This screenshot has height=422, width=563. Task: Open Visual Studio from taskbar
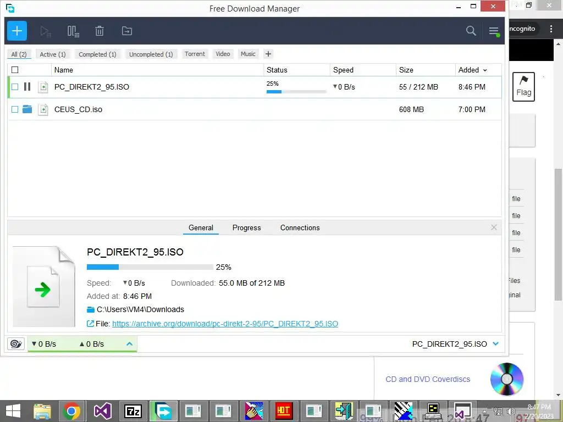(103, 411)
